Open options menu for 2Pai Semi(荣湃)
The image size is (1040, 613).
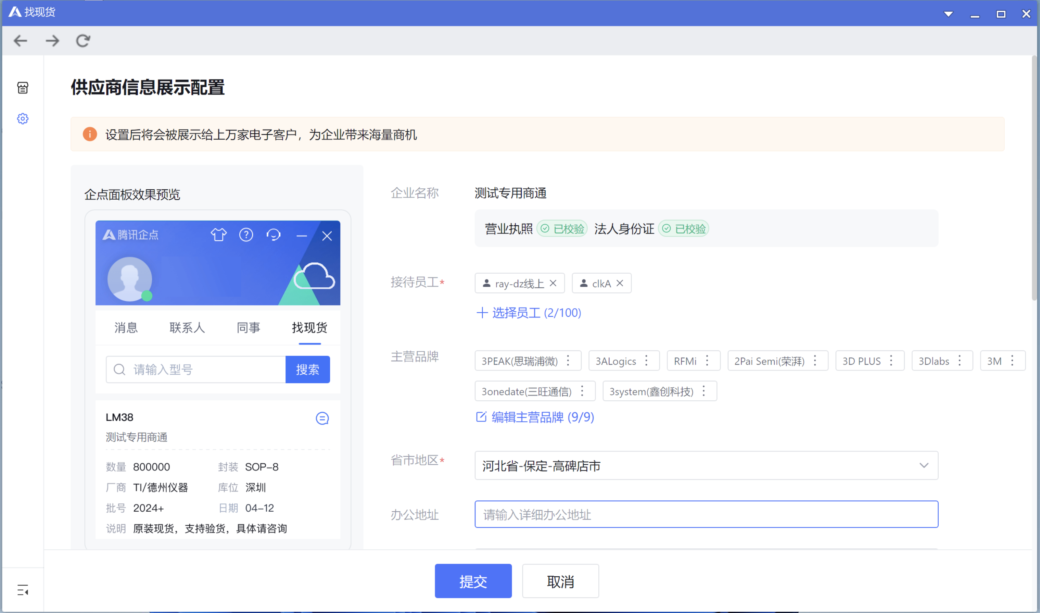(815, 361)
